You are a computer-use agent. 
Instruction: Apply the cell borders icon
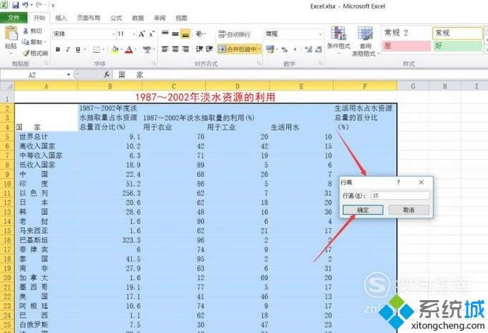click(x=97, y=49)
